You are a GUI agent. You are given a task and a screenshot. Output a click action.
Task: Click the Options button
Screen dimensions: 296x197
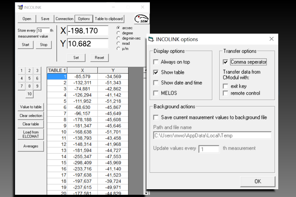coord(84,19)
